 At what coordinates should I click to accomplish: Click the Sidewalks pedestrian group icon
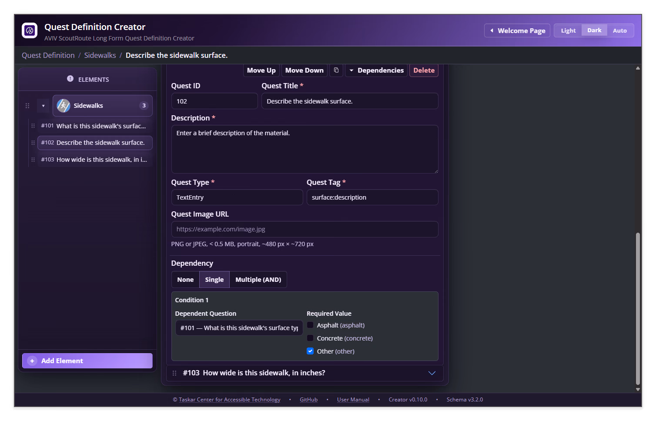pos(64,106)
